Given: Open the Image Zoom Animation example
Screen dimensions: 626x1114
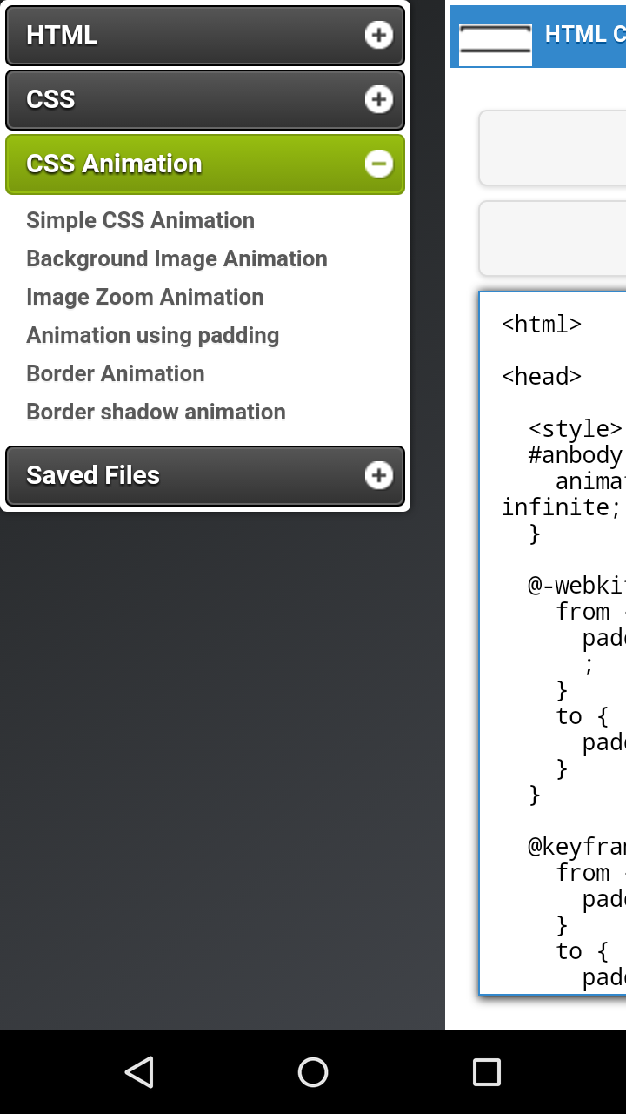Looking at the screenshot, I should (x=144, y=297).
